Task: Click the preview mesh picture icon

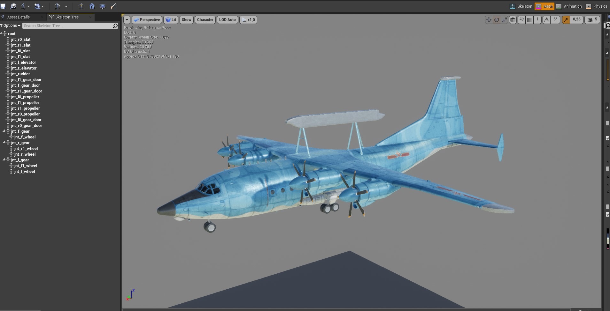Action: [x=37, y=6]
